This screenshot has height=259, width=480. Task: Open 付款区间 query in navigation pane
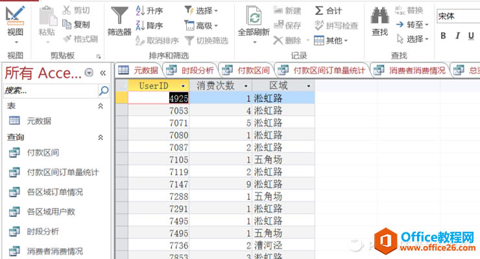click(34, 153)
